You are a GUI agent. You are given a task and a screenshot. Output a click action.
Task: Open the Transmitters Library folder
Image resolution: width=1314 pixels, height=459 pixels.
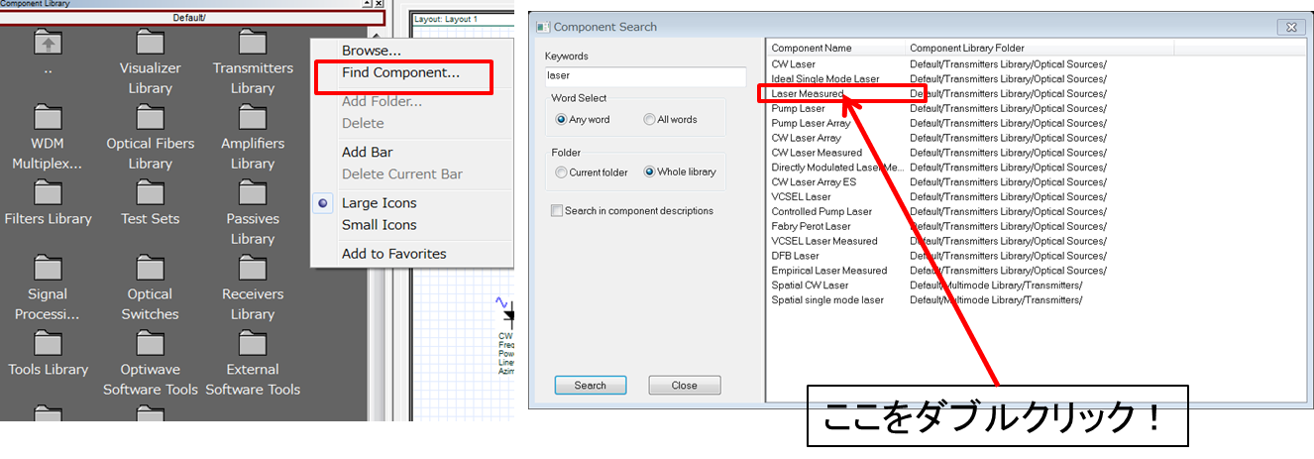click(x=253, y=44)
